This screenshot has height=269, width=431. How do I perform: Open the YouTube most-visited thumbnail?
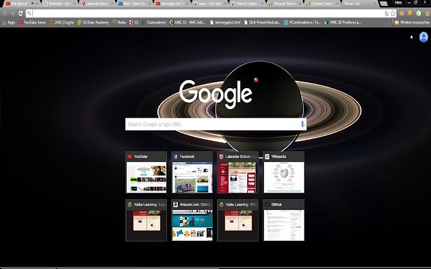pyautogui.click(x=146, y=172)
